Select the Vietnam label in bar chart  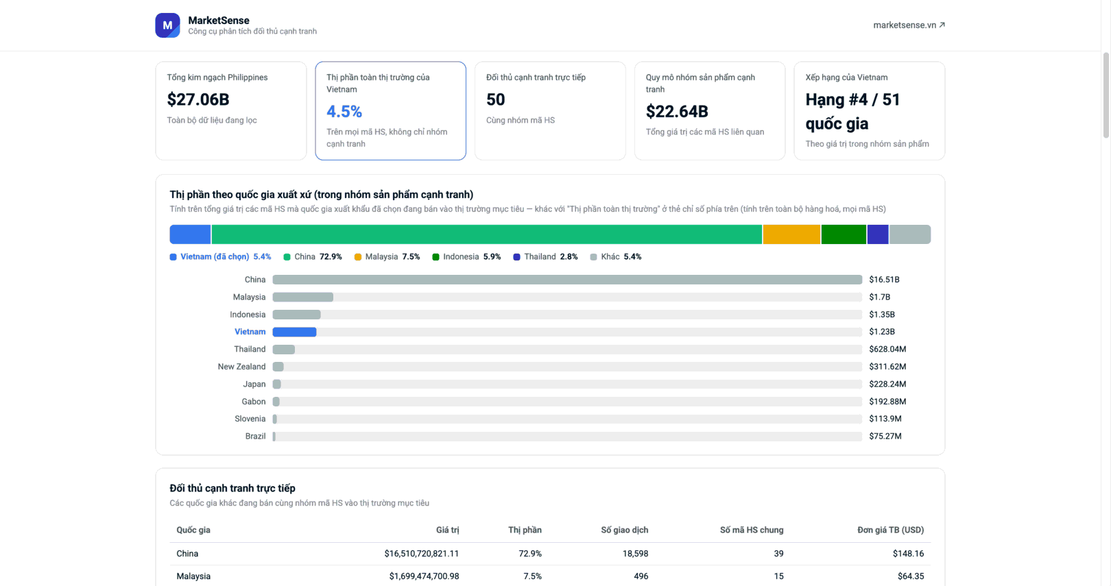tap(250, 332)
